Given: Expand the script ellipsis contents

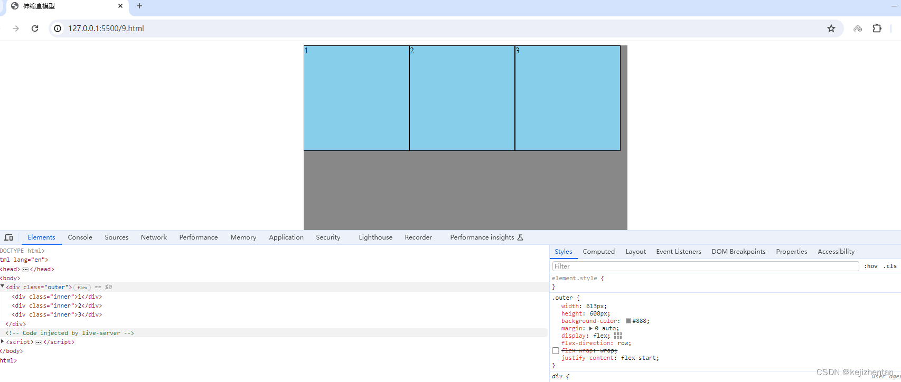Looking at the screenshot, I should (x=39, y=342).
